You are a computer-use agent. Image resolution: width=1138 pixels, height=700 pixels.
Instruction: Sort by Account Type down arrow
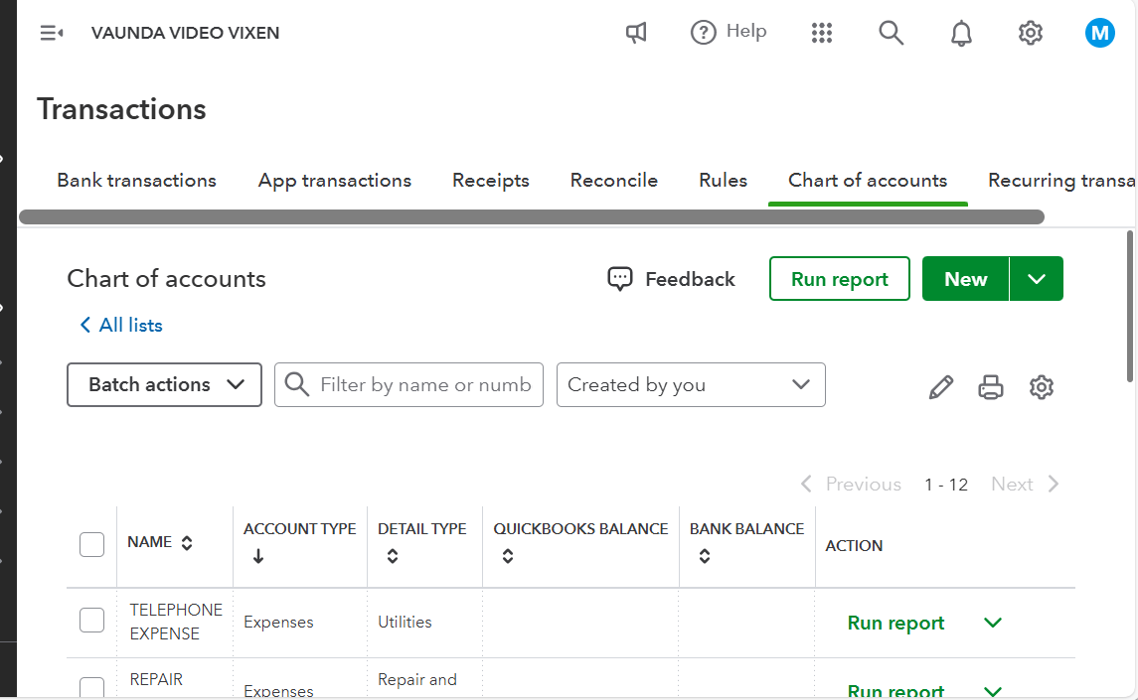click(258, 556)
